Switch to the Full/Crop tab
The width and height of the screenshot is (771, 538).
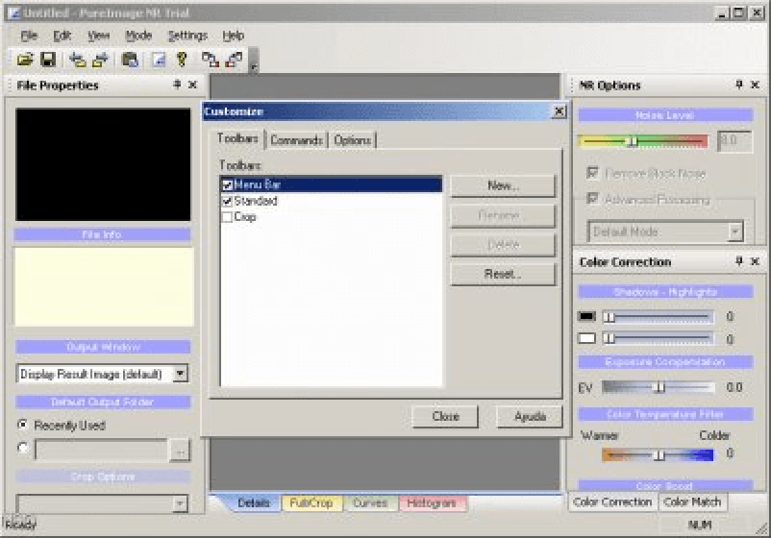pyautogui.click(x=311, y=502)
